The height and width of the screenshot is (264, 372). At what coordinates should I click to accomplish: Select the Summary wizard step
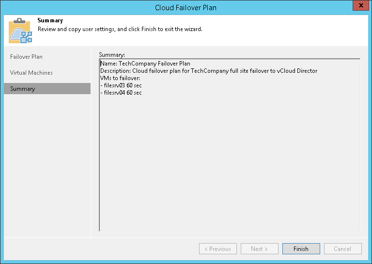(x=47, y=89)
